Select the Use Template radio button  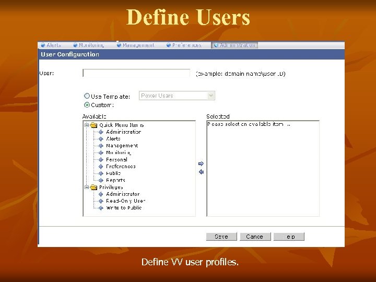tap(87, 96)
